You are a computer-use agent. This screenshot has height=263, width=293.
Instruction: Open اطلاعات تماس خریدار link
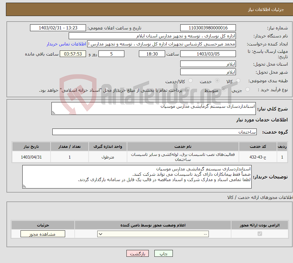(x=66, y=44)
